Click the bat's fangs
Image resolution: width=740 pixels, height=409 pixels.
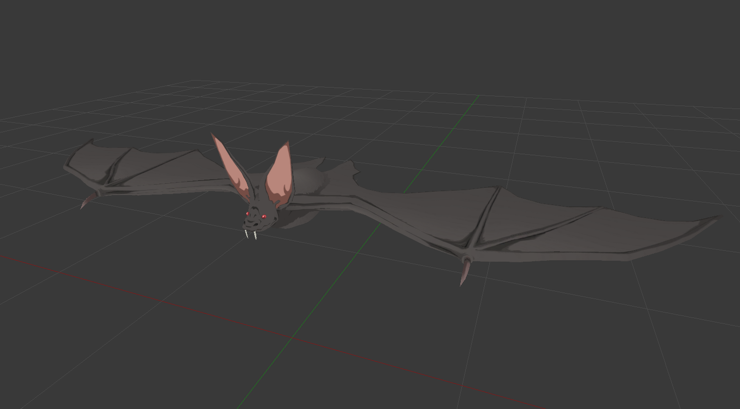250,234
